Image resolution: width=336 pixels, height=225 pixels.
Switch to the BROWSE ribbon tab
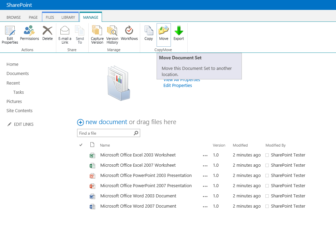pos(14,17)
